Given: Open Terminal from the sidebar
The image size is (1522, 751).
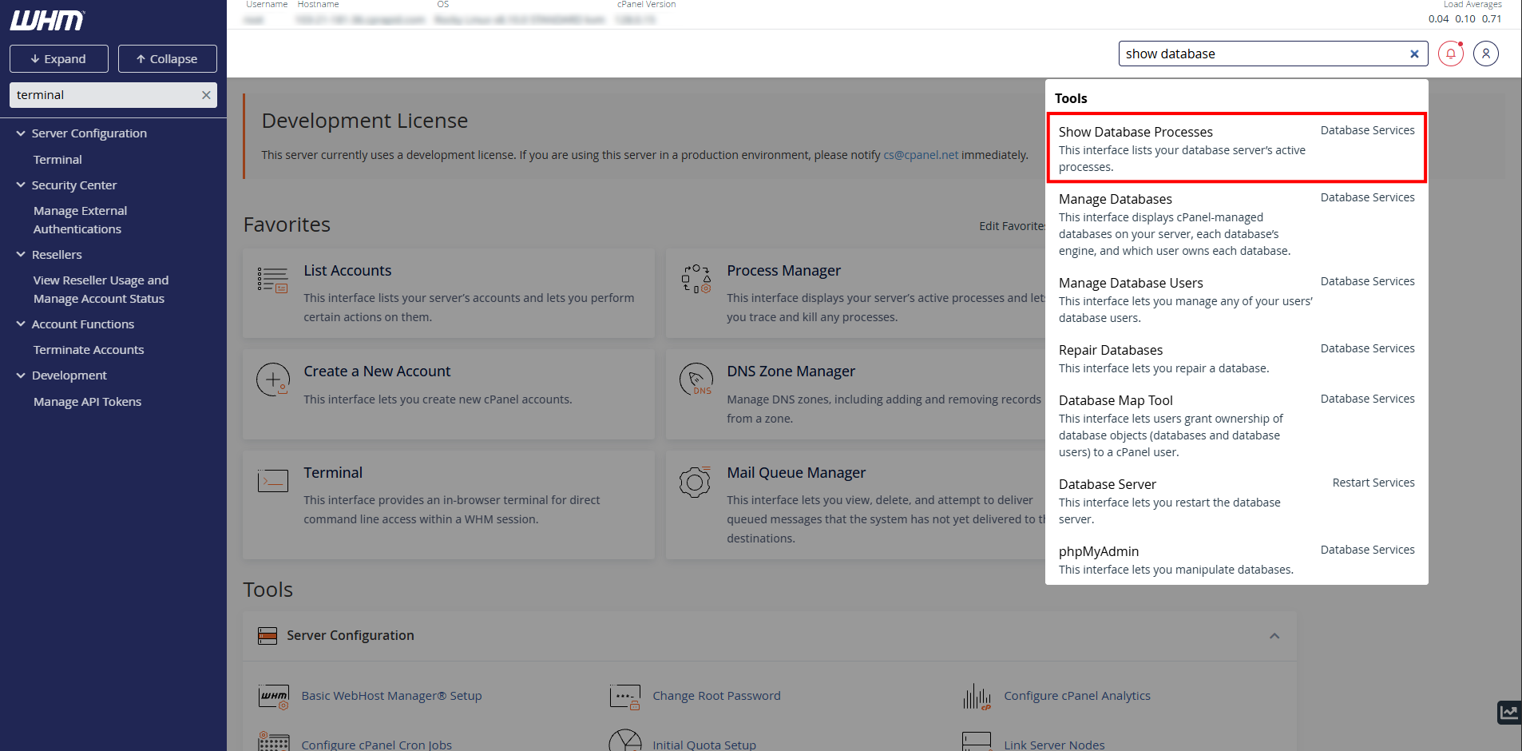Looking at the screenshot, I should coord(57,160).
